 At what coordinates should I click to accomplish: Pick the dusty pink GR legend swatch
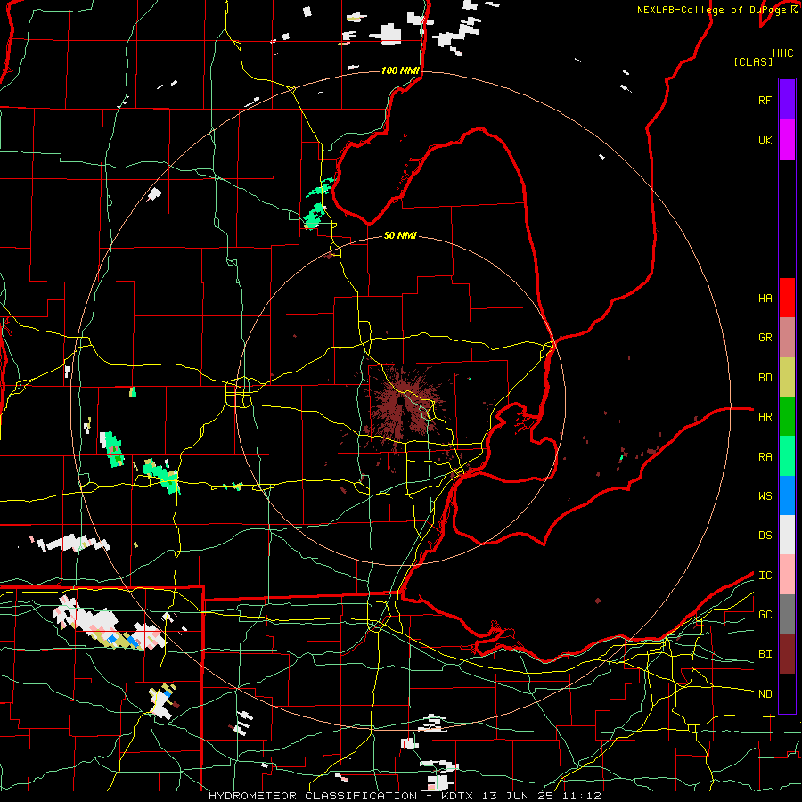[787, 337]
